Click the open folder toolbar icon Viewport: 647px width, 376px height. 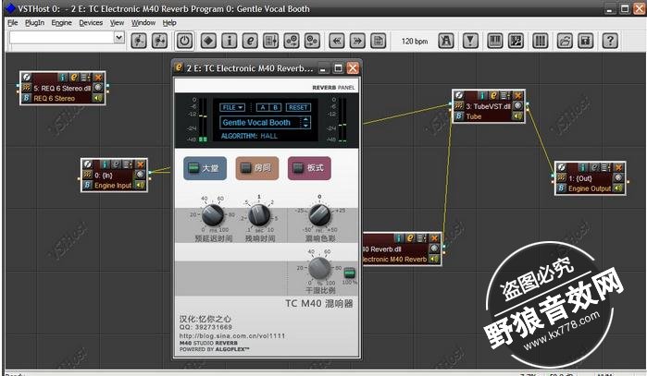click(x=565, y=41)
